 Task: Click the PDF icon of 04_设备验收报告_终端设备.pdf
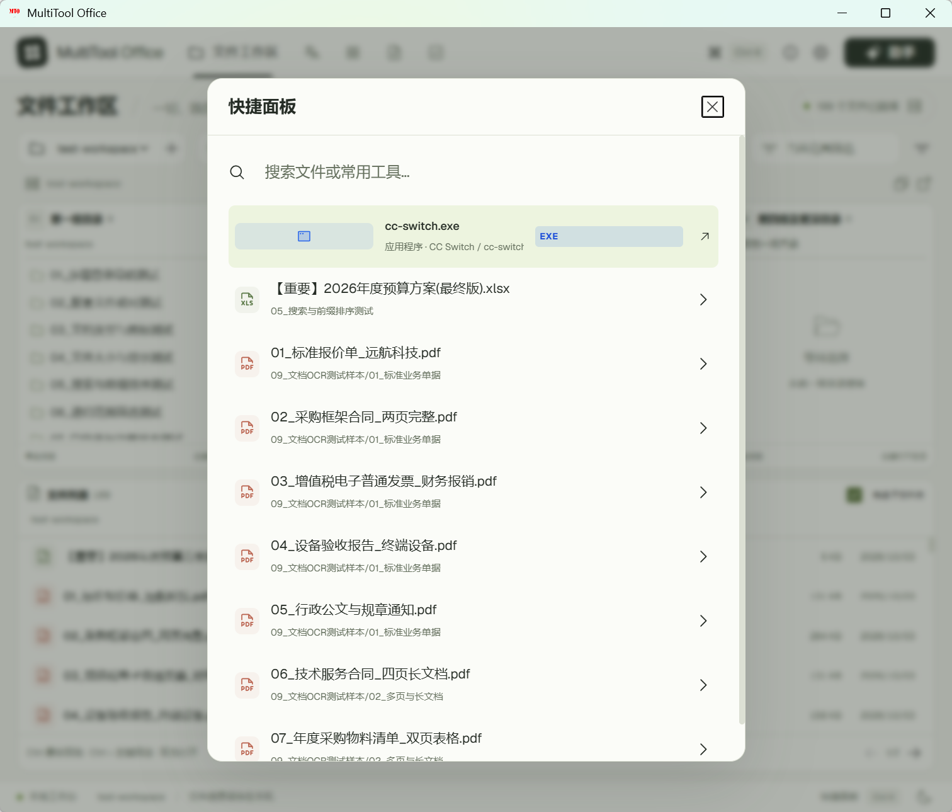click(247, 556)
